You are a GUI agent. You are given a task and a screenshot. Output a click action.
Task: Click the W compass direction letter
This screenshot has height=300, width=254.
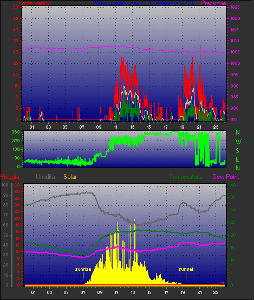(238, 142)
